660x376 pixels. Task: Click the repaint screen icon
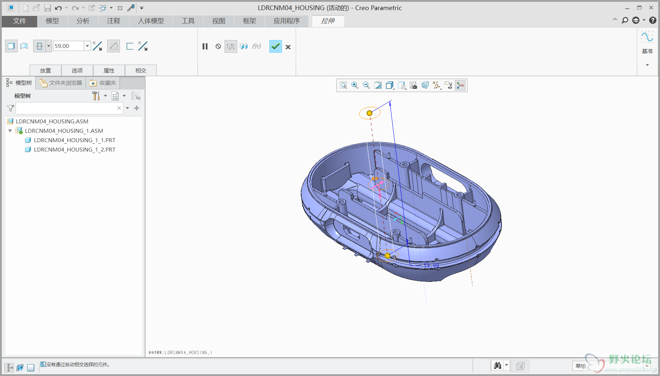pos(378,85)
